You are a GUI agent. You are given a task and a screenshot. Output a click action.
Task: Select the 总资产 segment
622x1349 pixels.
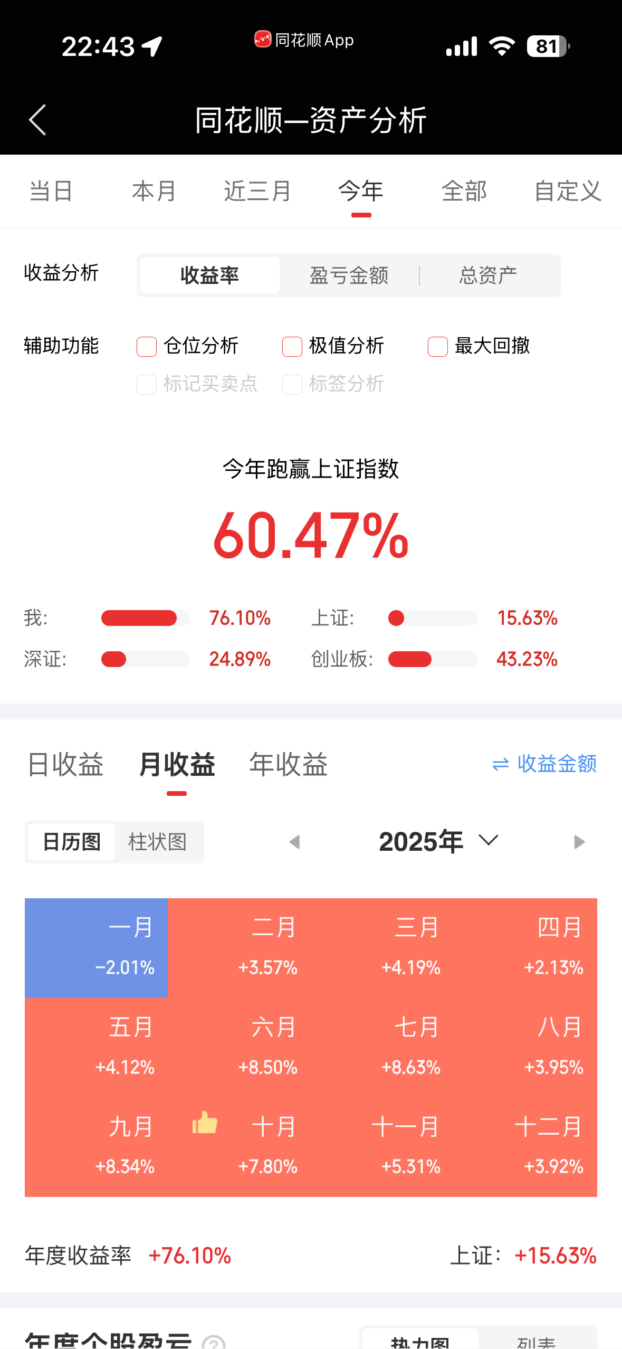[488, 275]
